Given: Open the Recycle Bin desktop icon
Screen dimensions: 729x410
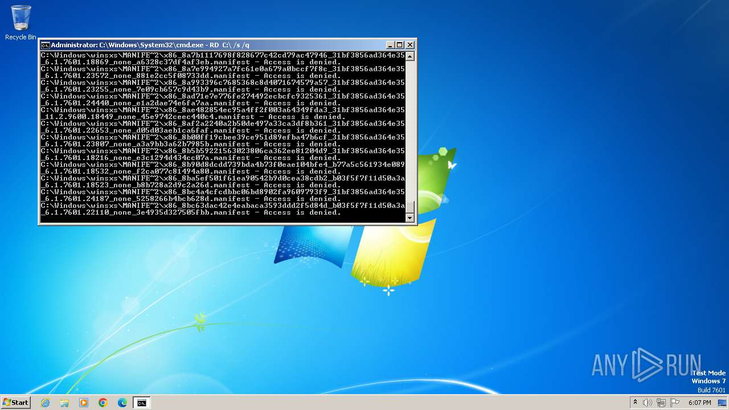Looking at the screenshot, I should click(21, 23).
